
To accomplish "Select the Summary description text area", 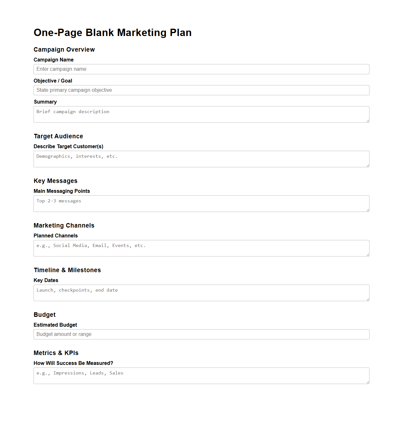I will 201,114.
